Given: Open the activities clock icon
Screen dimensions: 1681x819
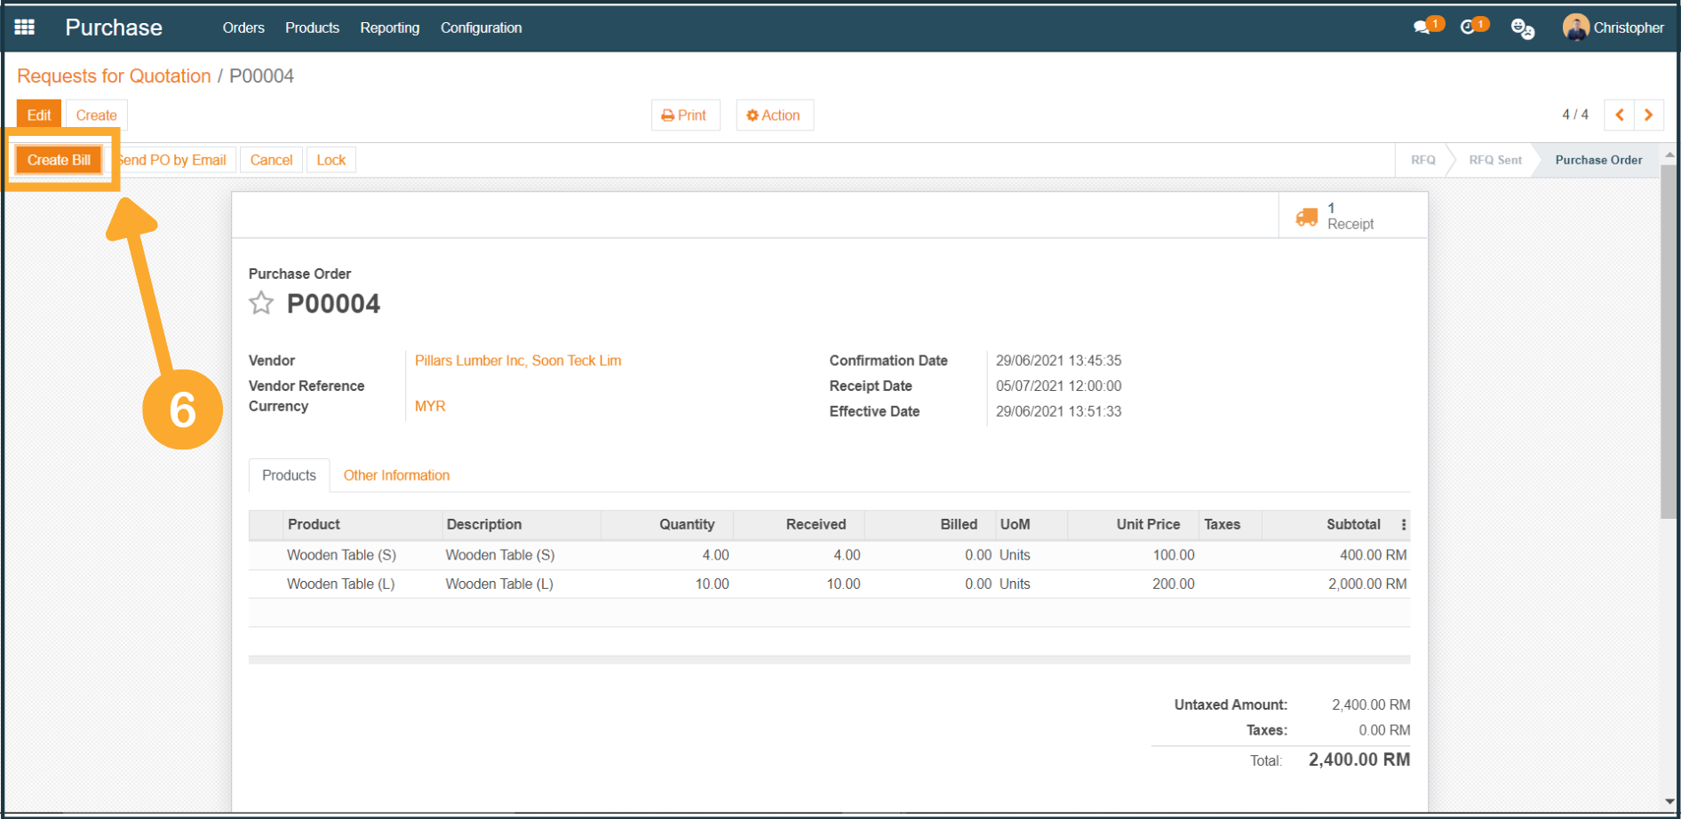Looking at the screenshot, I should point(1470,28).
